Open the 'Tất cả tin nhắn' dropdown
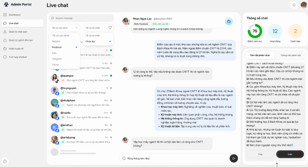This screenshot has width=308, height=167. pyautogui.click(x=94, y=28)
